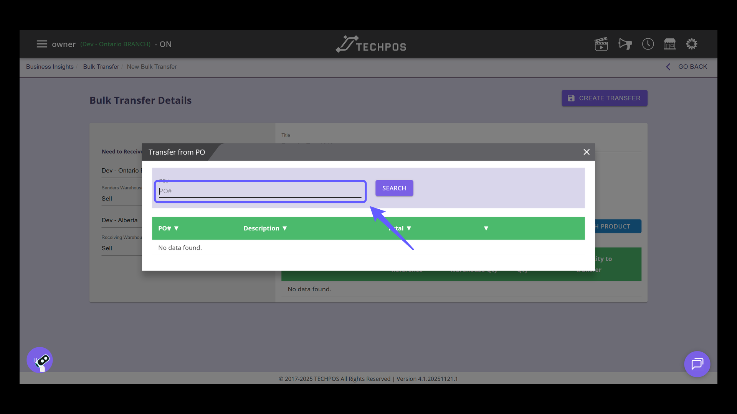Click the unlabeled last column sort arrow

coord(486,228)
